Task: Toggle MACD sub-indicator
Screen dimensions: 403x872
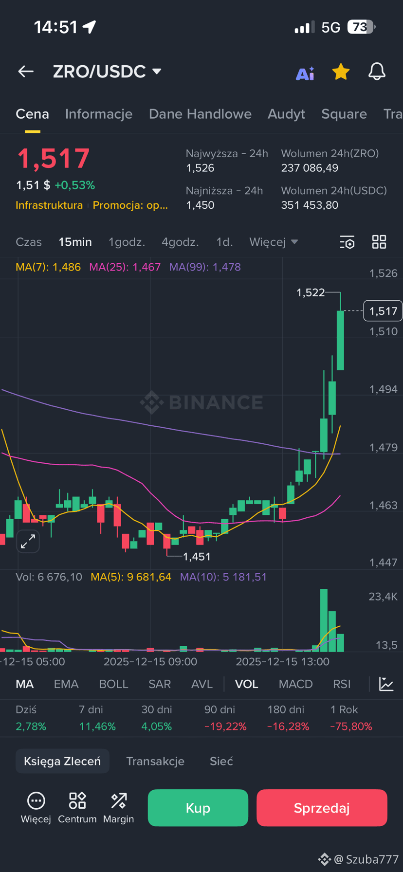Action: click(295, 684)
